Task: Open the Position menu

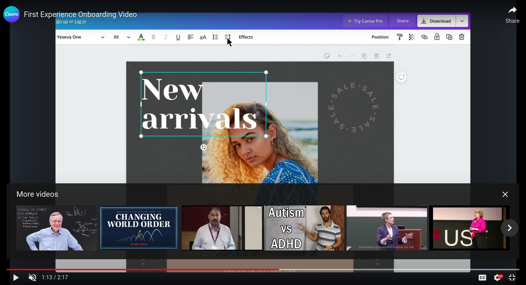Action: pyautogui.click(x=380, y=37)
